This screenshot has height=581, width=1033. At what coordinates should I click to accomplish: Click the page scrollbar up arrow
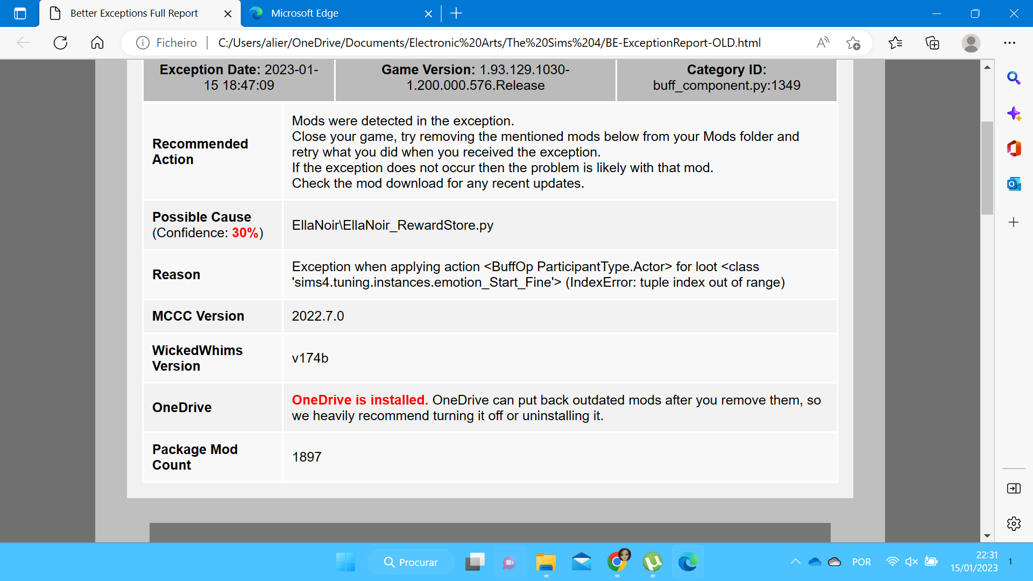click(x=987, y=67)
